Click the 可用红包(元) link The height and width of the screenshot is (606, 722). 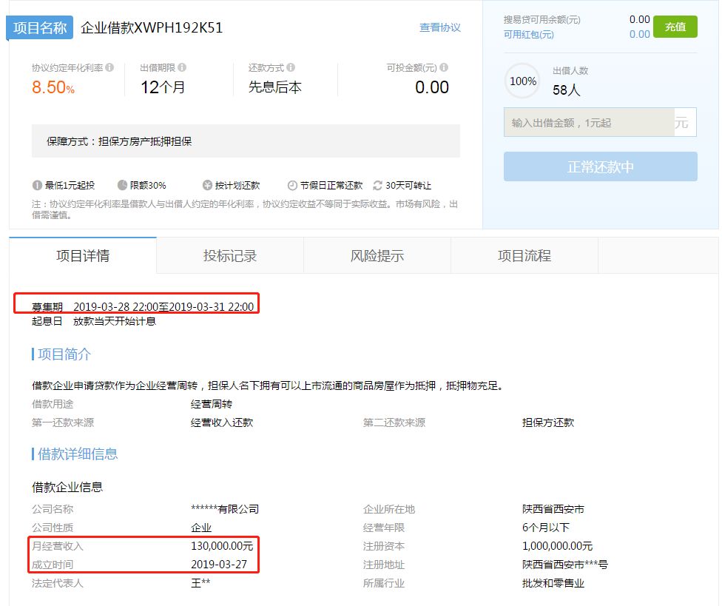tap(529, 35)
